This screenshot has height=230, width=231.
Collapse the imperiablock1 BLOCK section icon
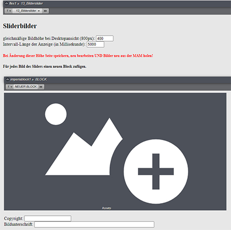[8, 79]
